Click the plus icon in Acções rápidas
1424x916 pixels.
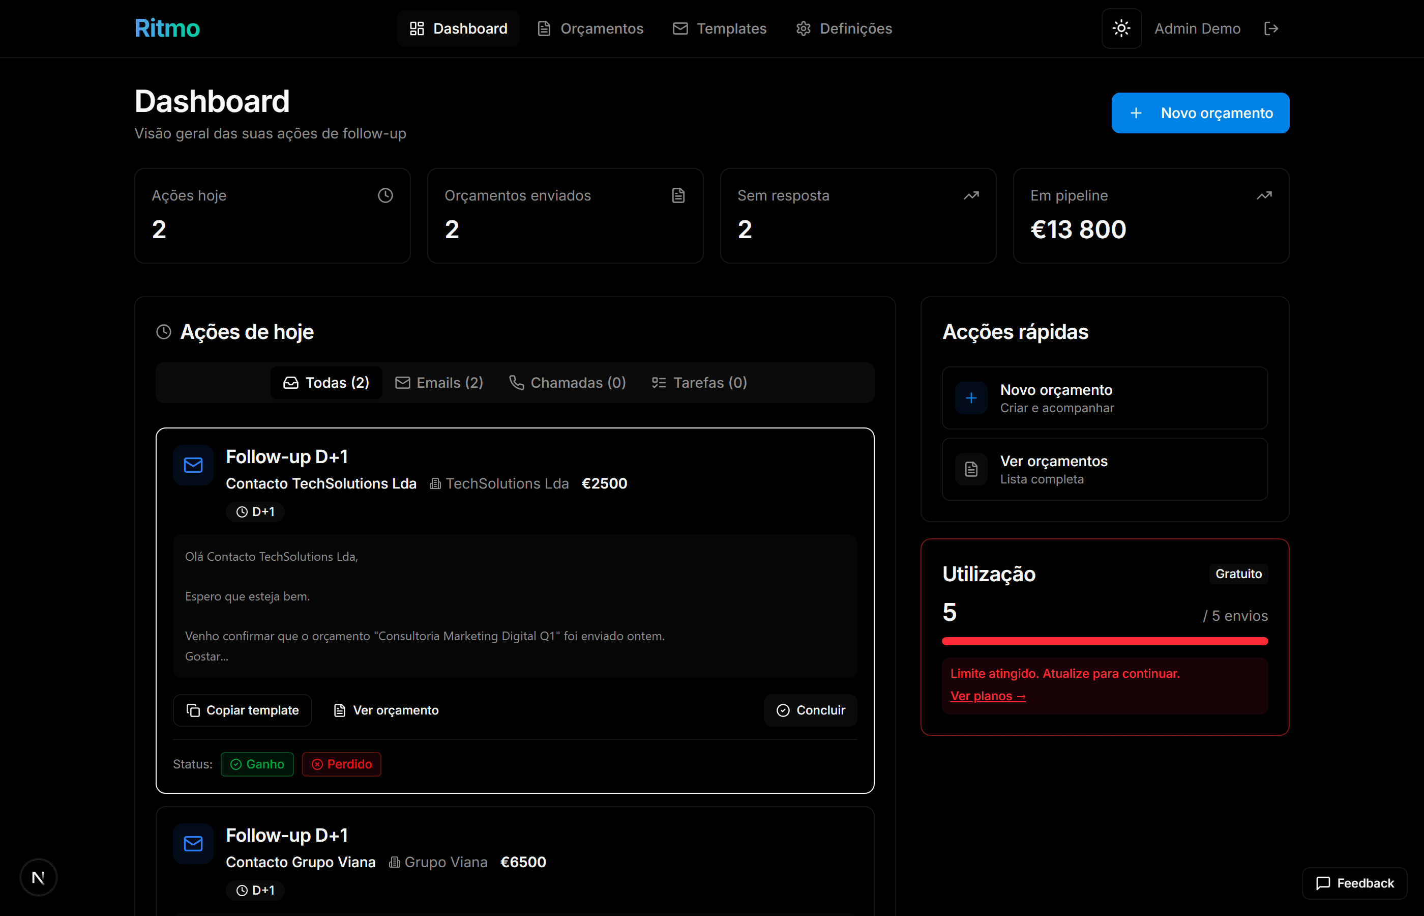(971, 398)
